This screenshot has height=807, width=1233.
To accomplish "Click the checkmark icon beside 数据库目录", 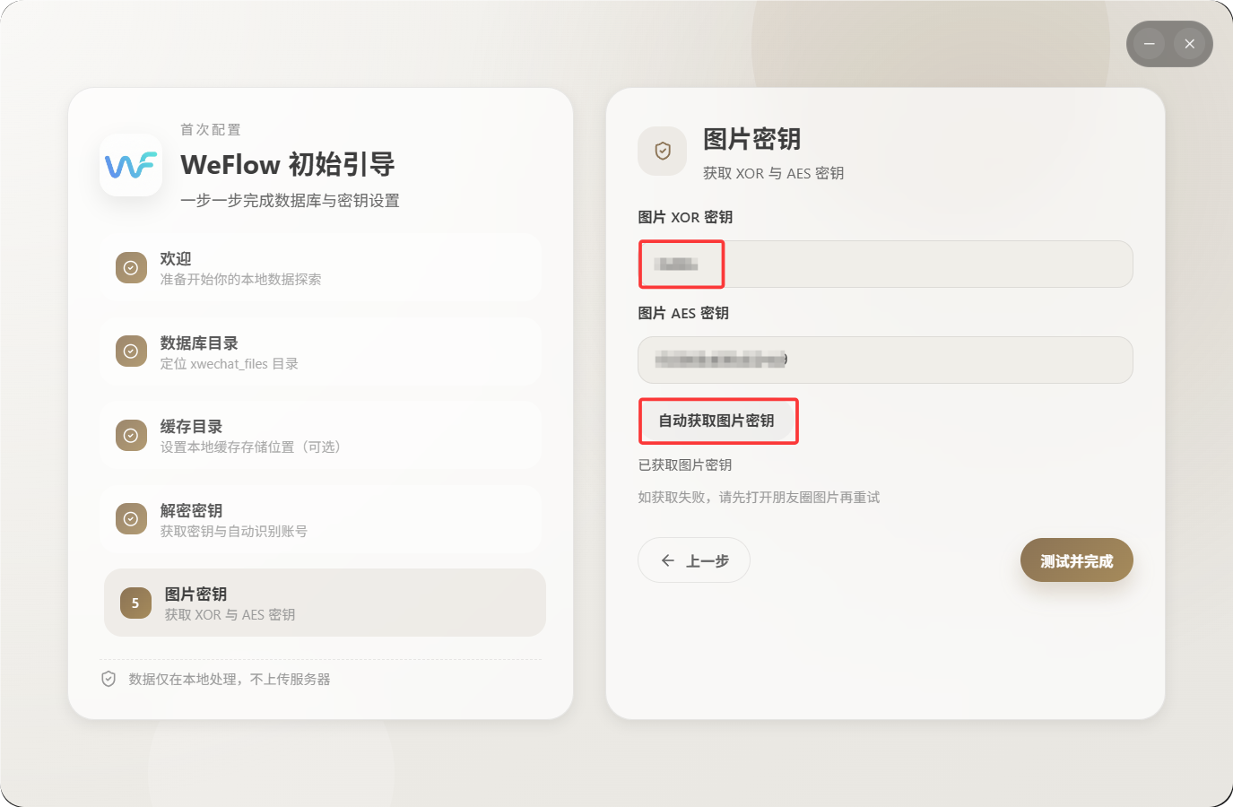I will pyautogui.click(x=131, y=351).
